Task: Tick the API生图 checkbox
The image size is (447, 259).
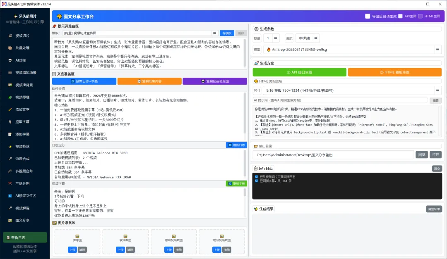Action: (400, 16)
